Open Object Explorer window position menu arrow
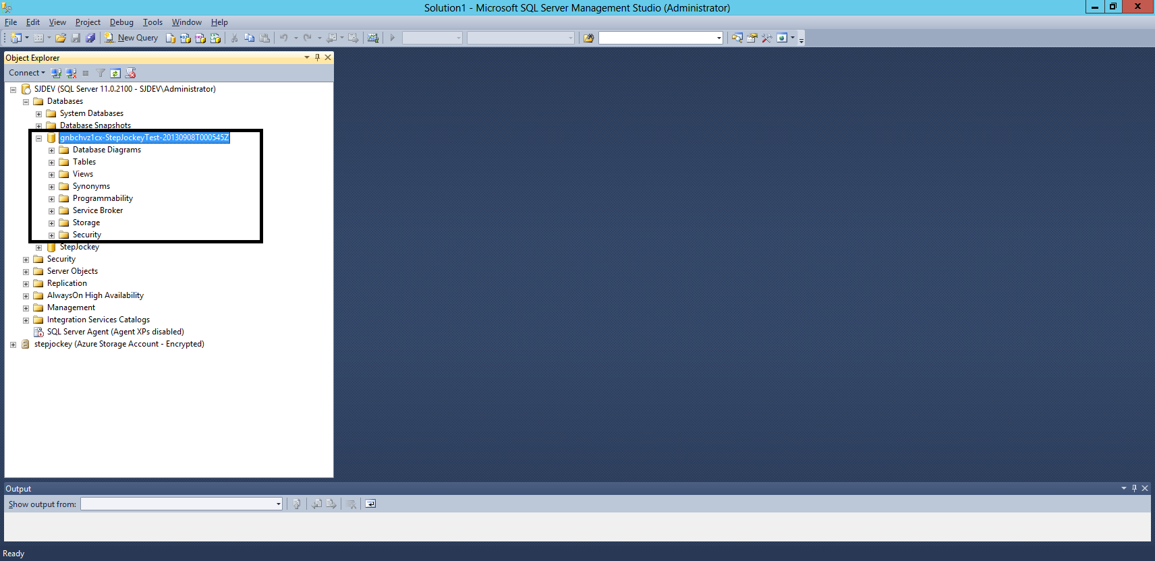 pos(307,57)
